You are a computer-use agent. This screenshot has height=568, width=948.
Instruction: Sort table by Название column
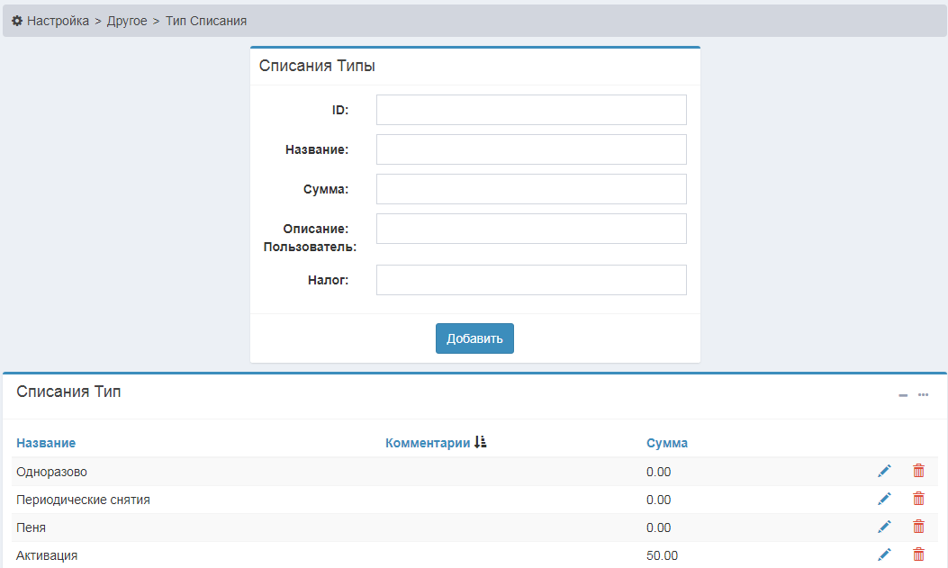[46, 443]
